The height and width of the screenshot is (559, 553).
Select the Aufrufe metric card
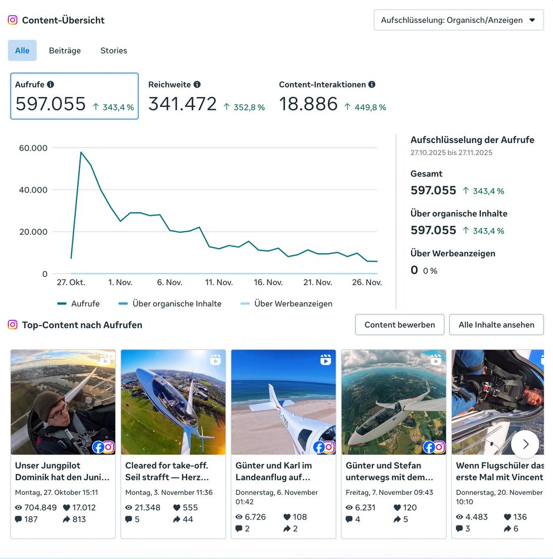coord(75,96)
